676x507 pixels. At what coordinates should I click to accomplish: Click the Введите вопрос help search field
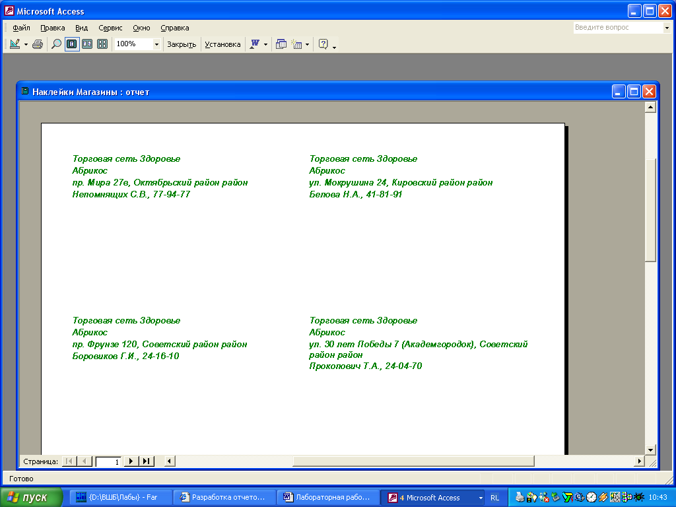(618, 28)
